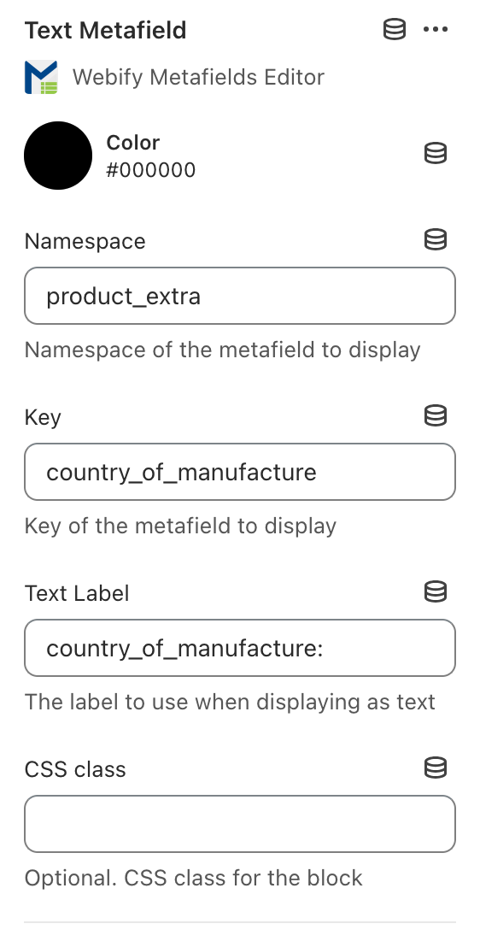
Task: Focus the Text Label input field
Action: pos(240,648)
